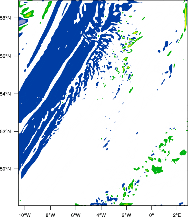Click the 10°W longitude label
188x217 pixels.
click(x=25, y=215)
